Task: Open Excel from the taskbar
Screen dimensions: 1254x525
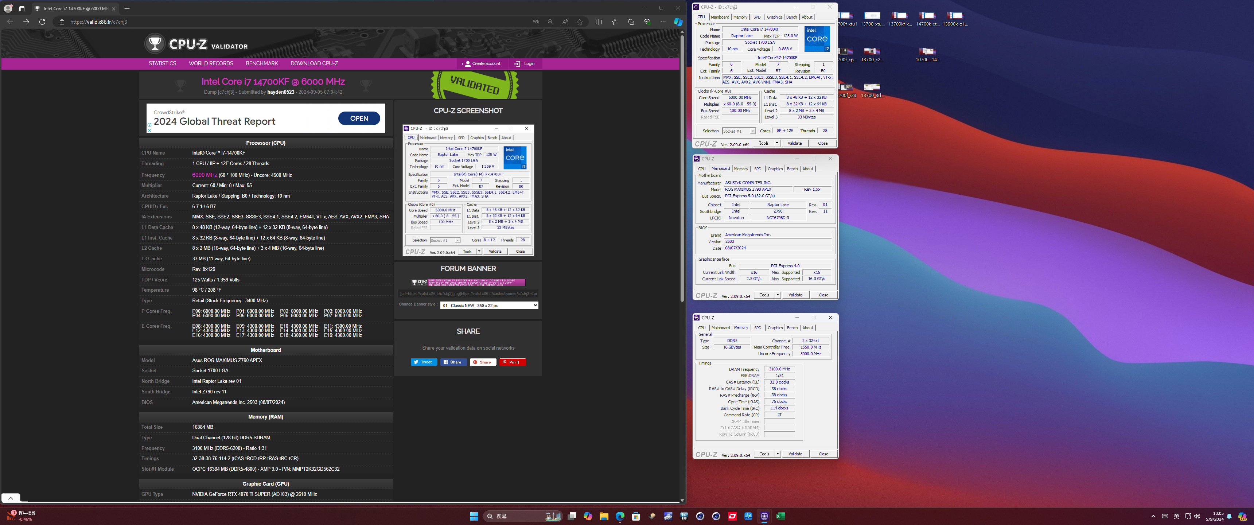Action: click(780, 516)
